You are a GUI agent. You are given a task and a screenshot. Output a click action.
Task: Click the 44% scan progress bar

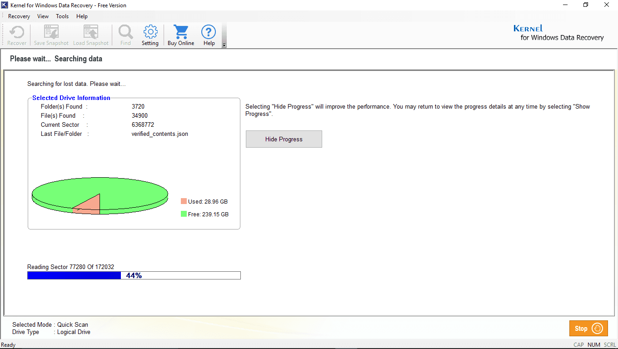point(134,275)
